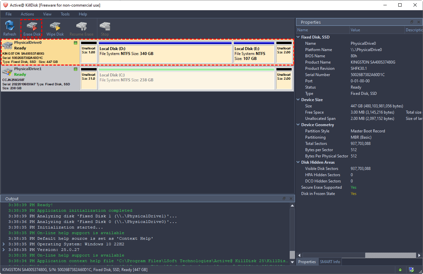Expand the Operating System log entry

click(4, 244)
